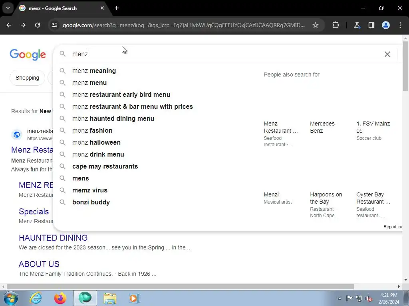Screen dimensions: 409x306
Task: Show hidden tray icons arrow
Action: pos(340,299)
